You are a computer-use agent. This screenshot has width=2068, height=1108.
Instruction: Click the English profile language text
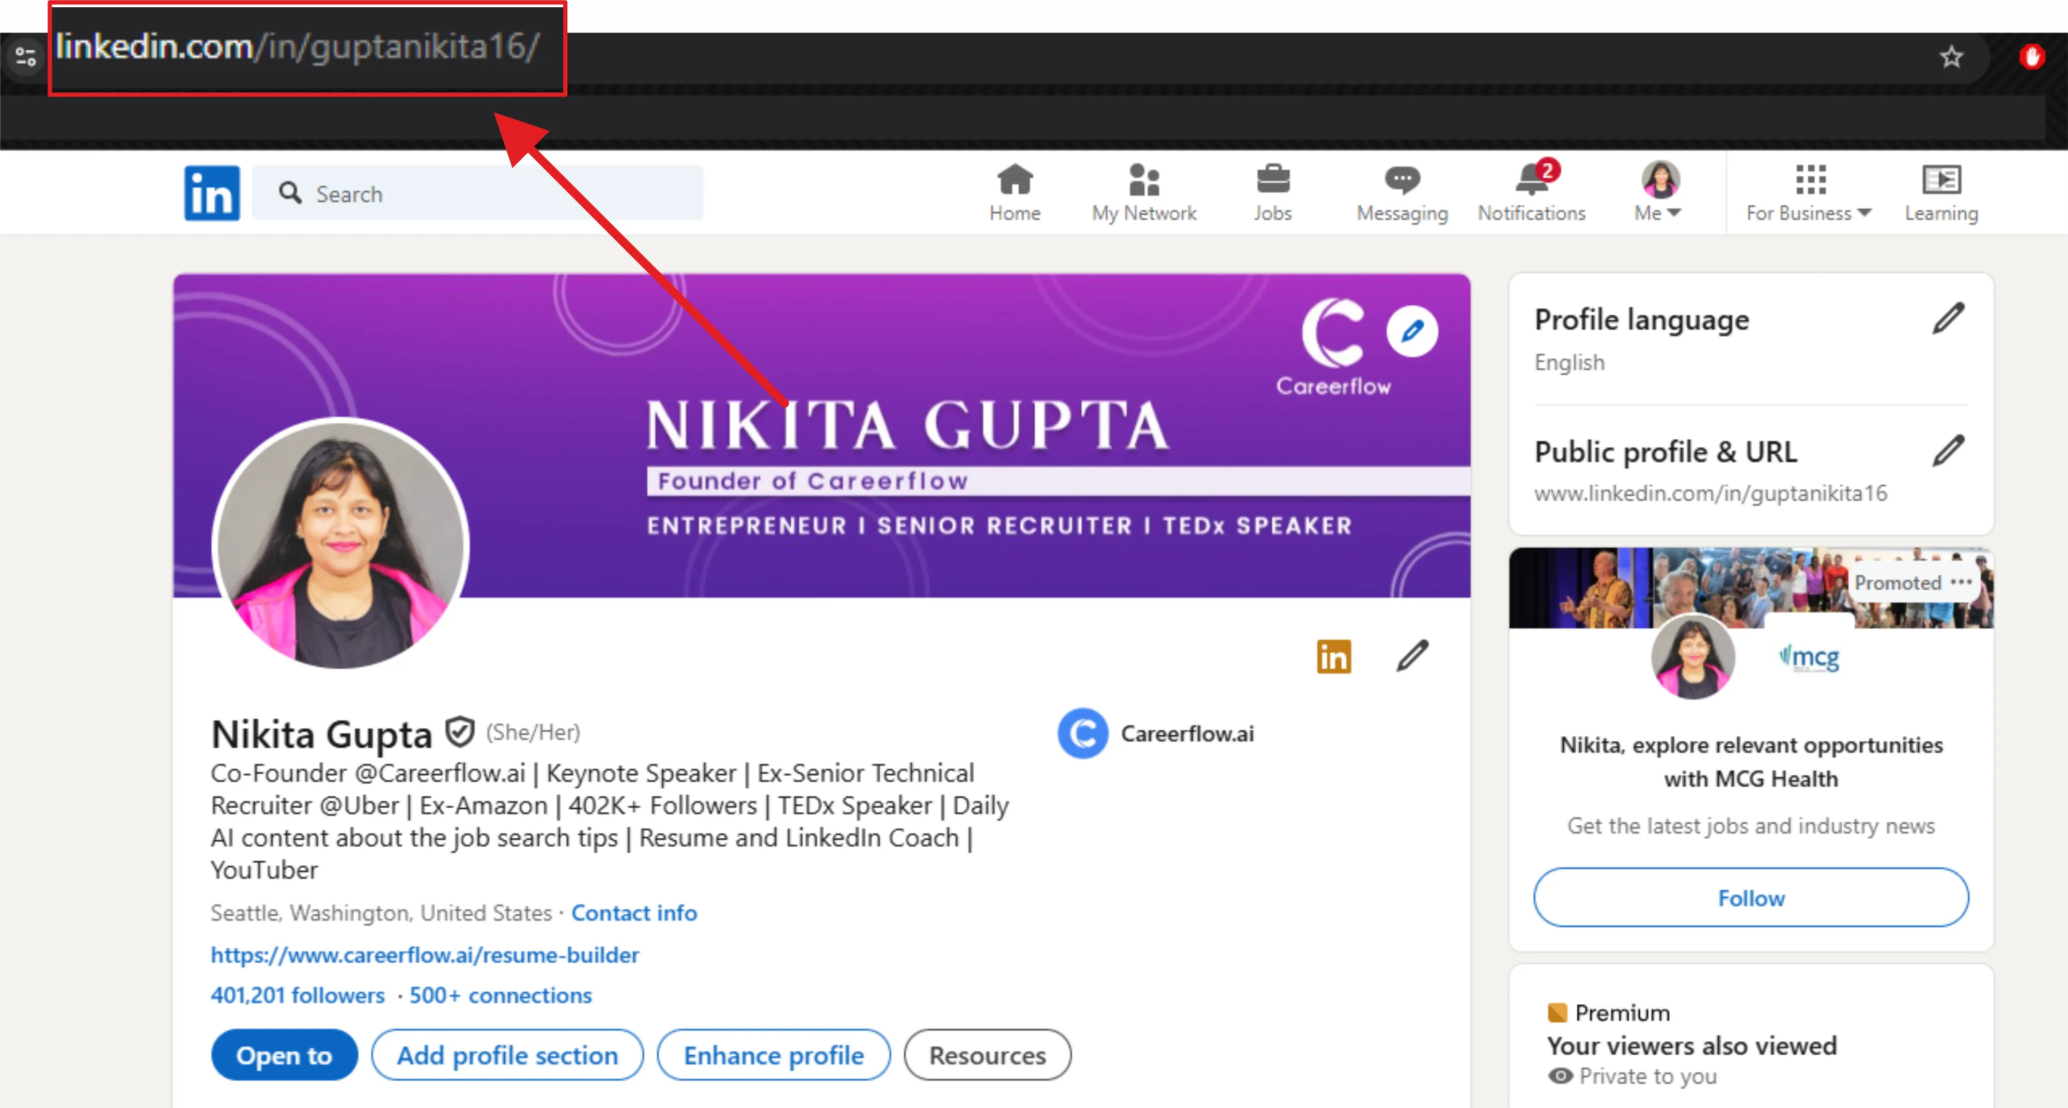coord(1569,362)
